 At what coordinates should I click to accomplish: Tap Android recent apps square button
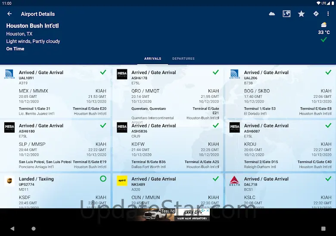[x=324, y=229]
